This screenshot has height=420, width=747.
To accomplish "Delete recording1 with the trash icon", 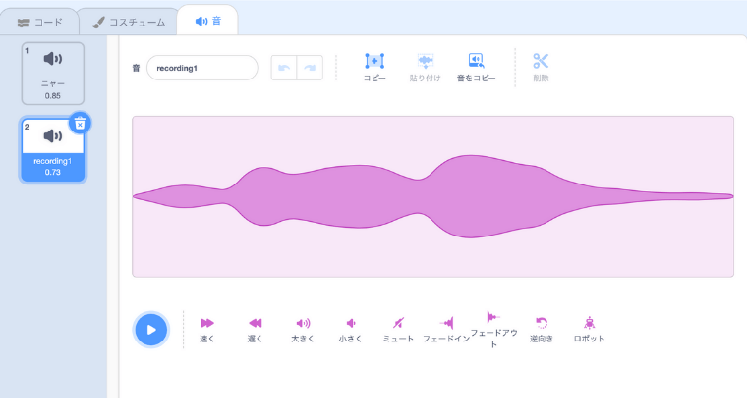I will tap(80, 124).
